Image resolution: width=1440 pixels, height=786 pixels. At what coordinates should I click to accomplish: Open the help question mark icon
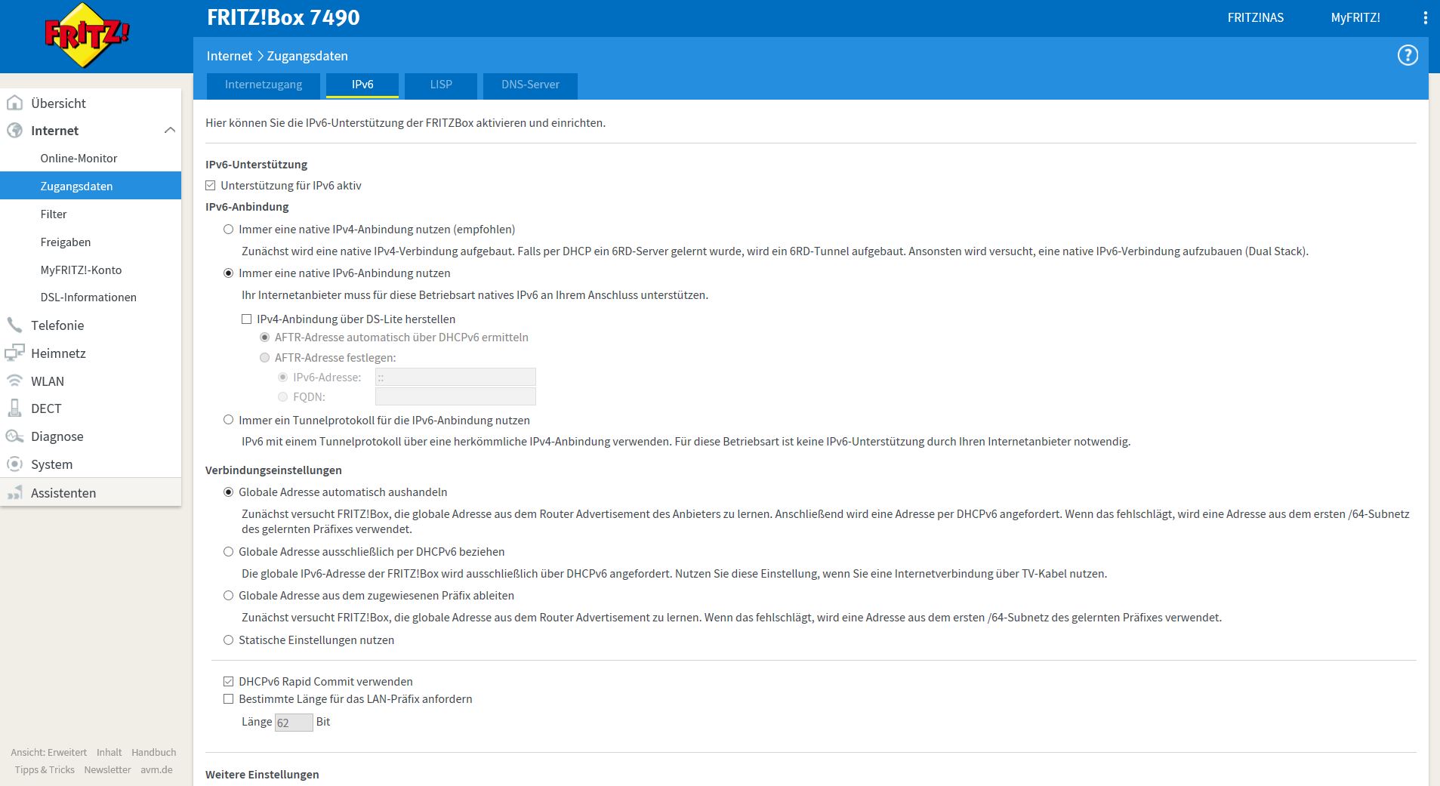point(1408,55)
